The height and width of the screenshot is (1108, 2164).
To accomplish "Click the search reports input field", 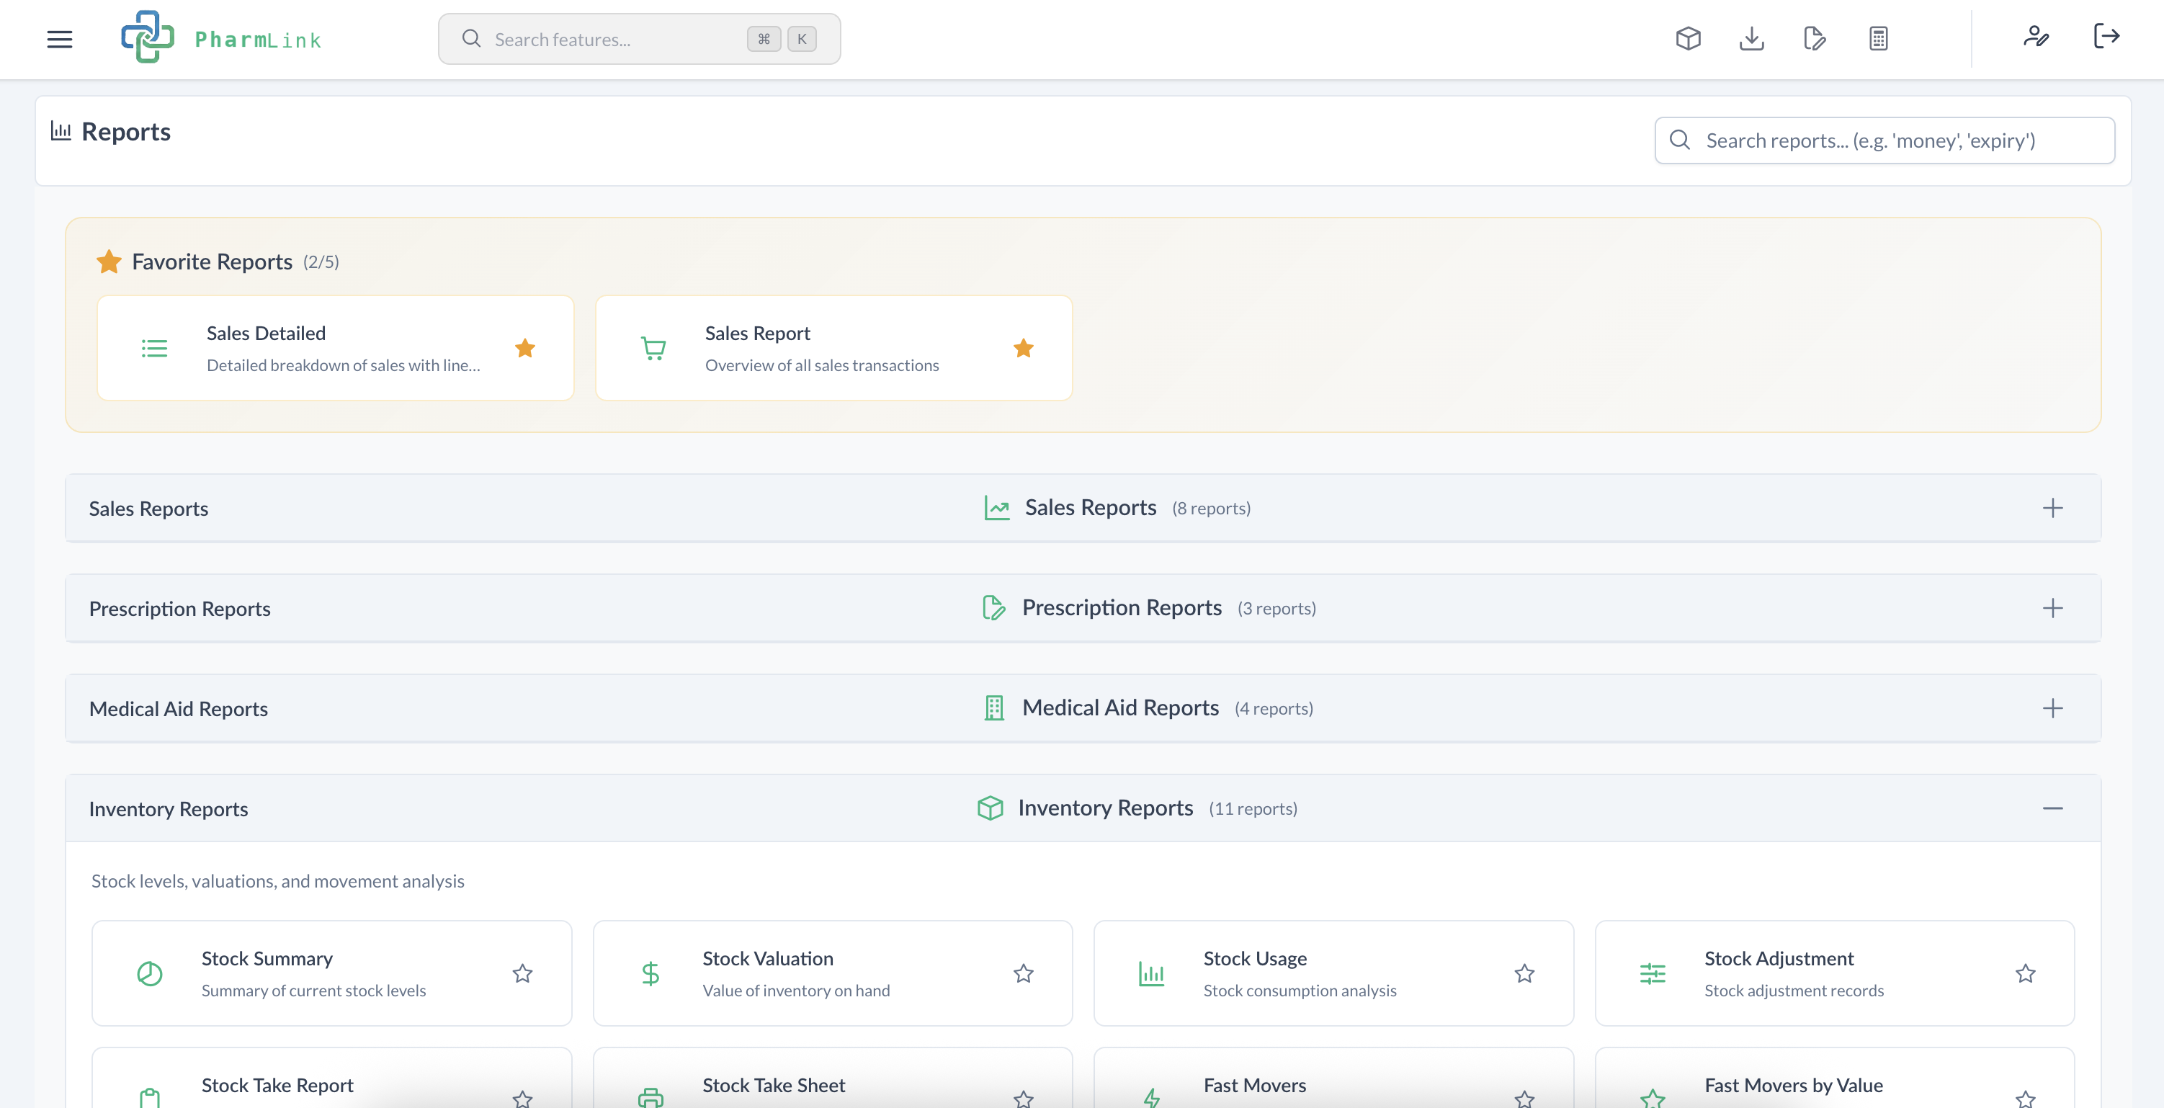I will [1884, 140].
